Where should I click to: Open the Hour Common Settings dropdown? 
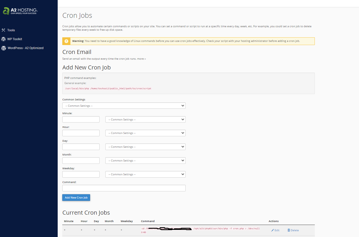point(145,133)
